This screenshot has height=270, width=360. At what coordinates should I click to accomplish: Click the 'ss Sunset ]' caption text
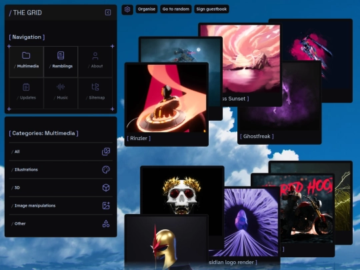coord(236,99)
